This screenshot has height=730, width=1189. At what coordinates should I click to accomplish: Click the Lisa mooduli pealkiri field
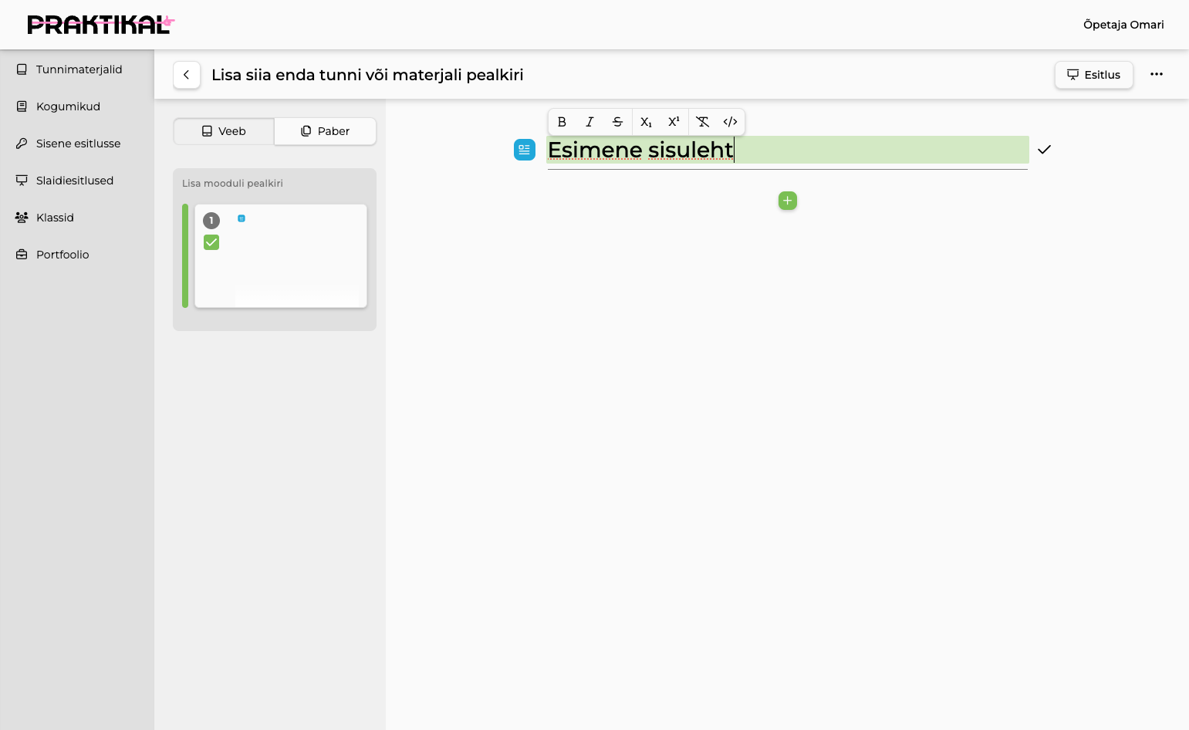click(x=233, y=184)
